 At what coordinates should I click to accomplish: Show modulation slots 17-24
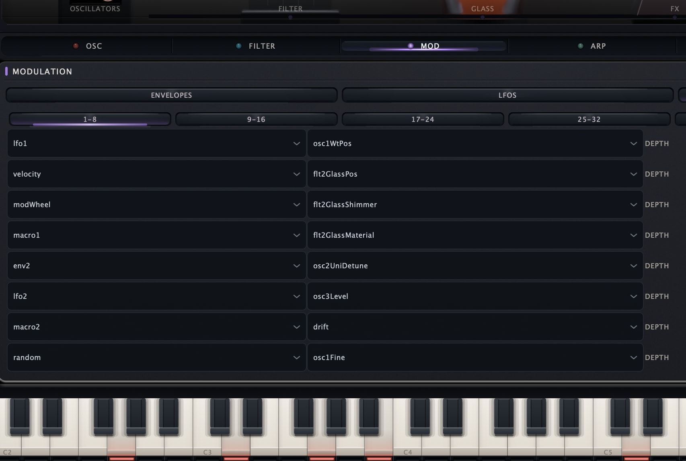point(423,119)
